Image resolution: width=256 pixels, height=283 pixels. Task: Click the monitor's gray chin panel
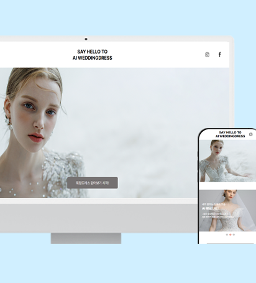click(x=98, y=218)
